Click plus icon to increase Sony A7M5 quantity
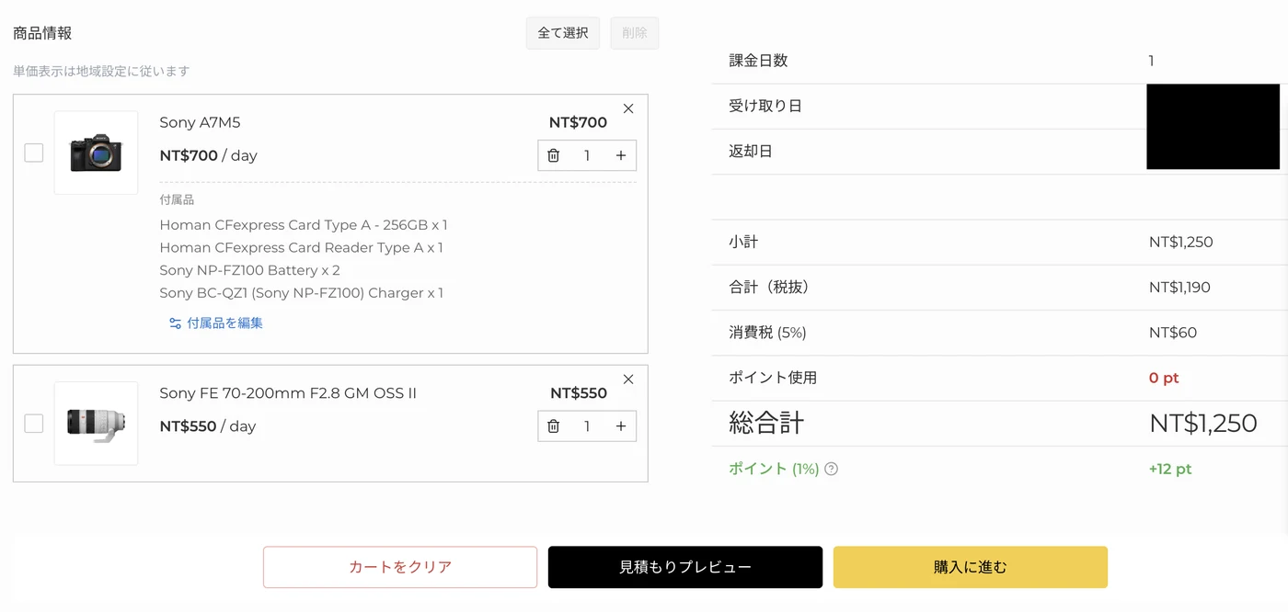1288x612 pixels. point(621,155)
